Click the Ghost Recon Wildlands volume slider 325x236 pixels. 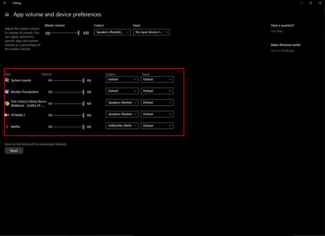click(x=69, y=104)
